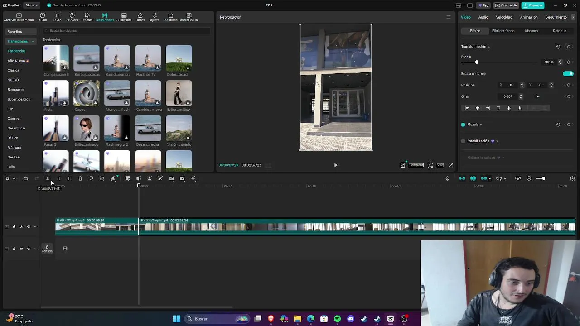Open the Subtítulos tool in top toolbar
This screenshot has height=326, width=580.
(124, 17)
